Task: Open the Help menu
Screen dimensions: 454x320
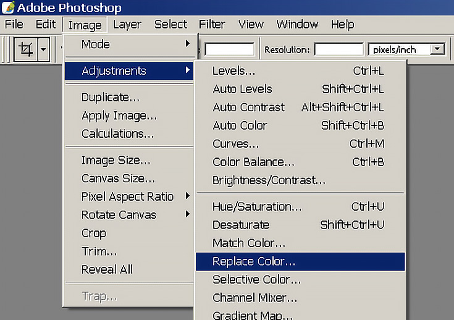Action: 342,24
